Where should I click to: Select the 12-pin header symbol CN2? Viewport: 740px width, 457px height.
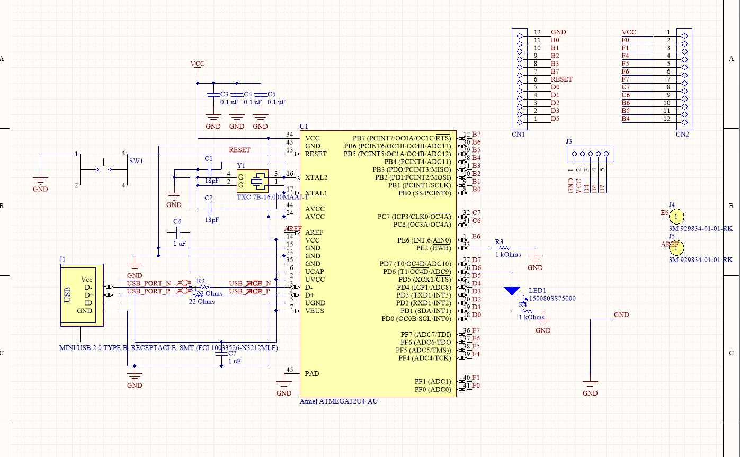684,79
